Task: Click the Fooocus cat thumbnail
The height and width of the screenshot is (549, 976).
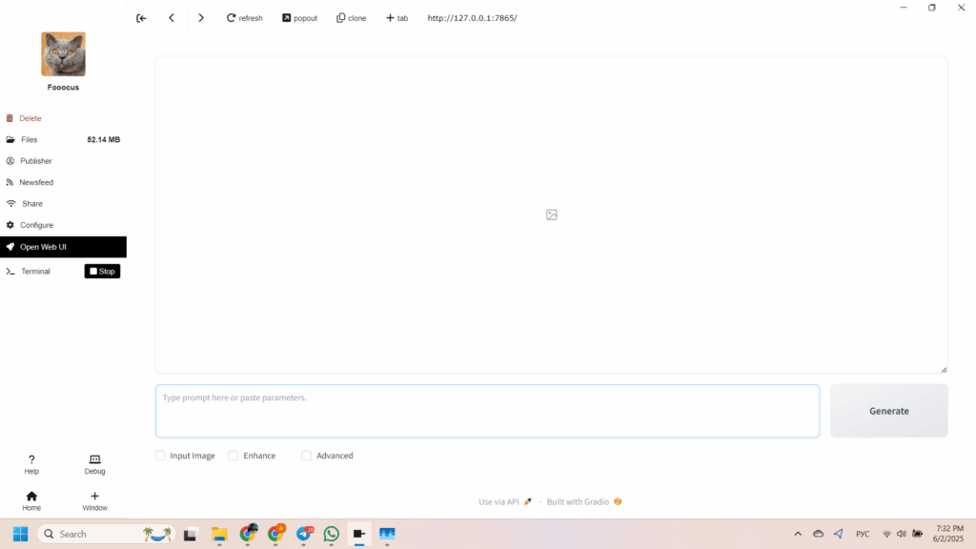Action: tap(64, 54)
